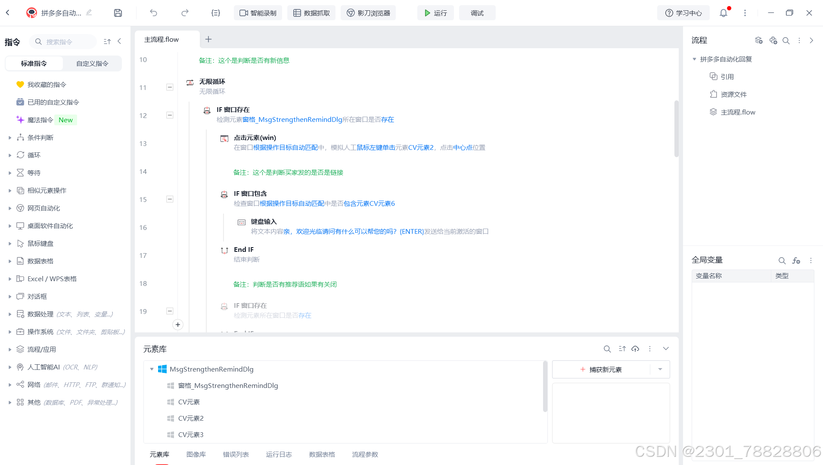Open 元素库 more options menu
The image size is (823, 465).
(650, 349)
